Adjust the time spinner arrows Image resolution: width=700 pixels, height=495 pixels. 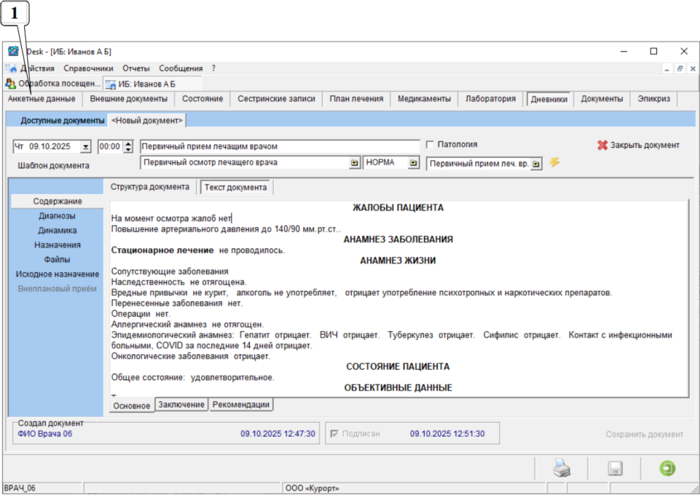128,146
